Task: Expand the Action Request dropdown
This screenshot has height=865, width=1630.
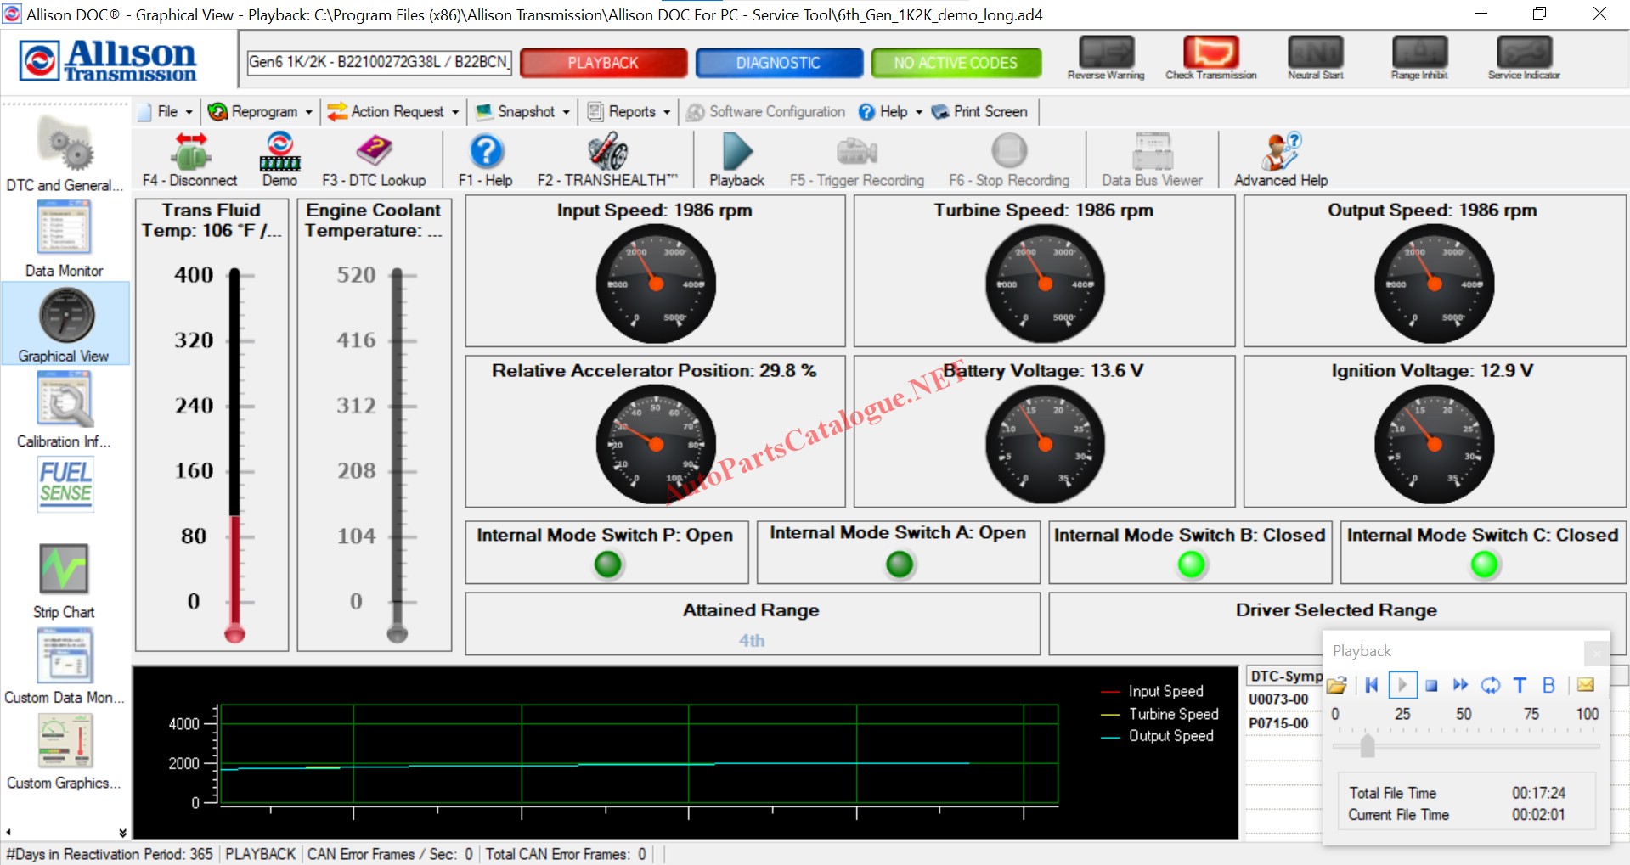Action: (393, 111)
